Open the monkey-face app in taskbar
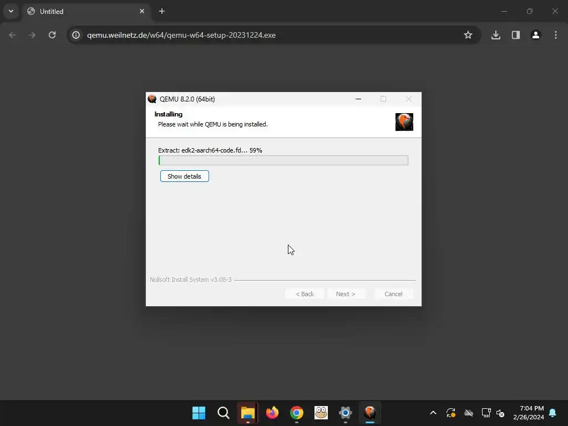The image size is (568, 426). [321, 413]
